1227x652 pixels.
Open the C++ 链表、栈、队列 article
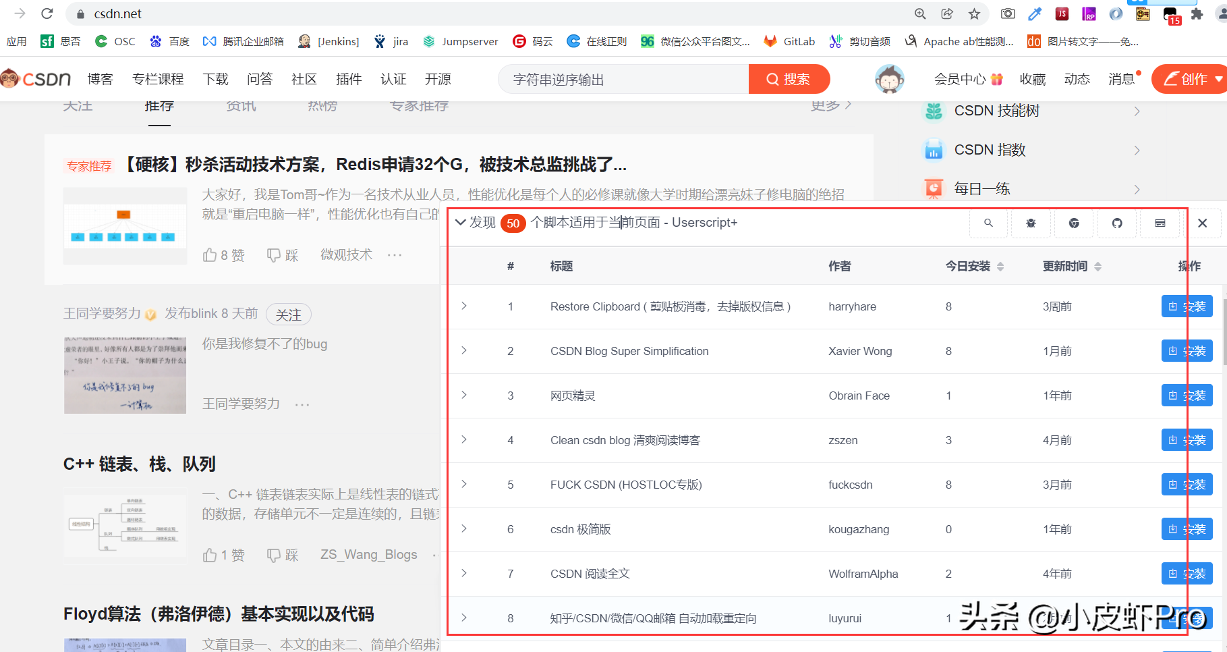(x=140, y=464)
